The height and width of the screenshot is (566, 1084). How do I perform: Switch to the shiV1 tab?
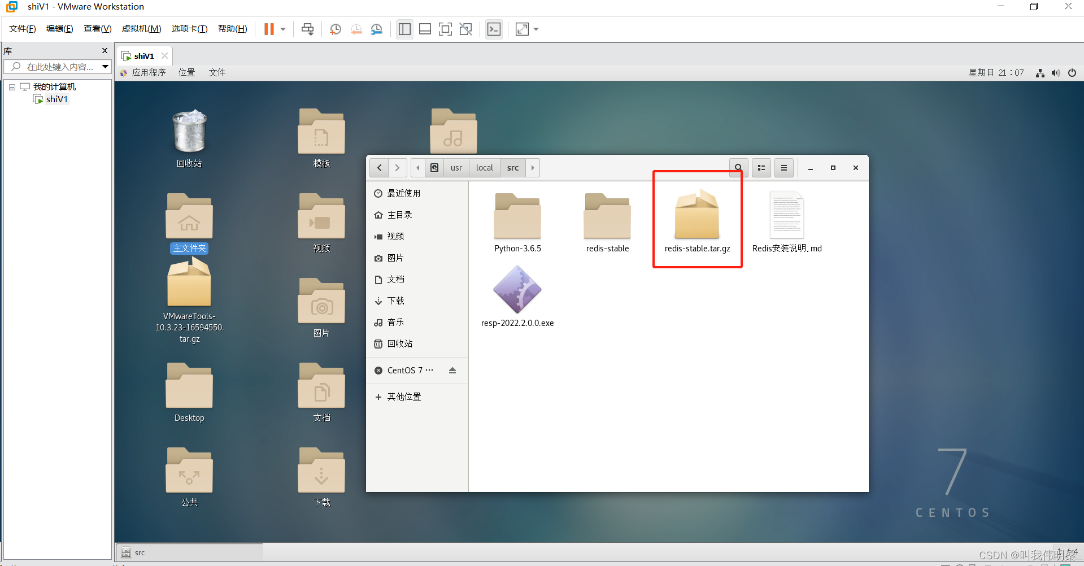coord(144,56)
